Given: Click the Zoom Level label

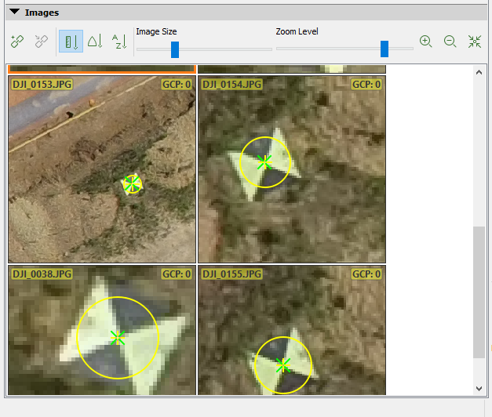Looking at the screenshot, I should click(297, 31).
